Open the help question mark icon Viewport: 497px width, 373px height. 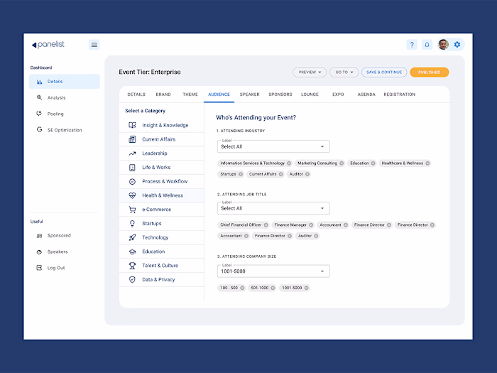[412, 45]
